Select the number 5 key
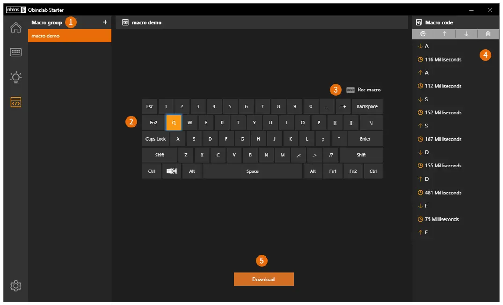 (x=230, y=107)
